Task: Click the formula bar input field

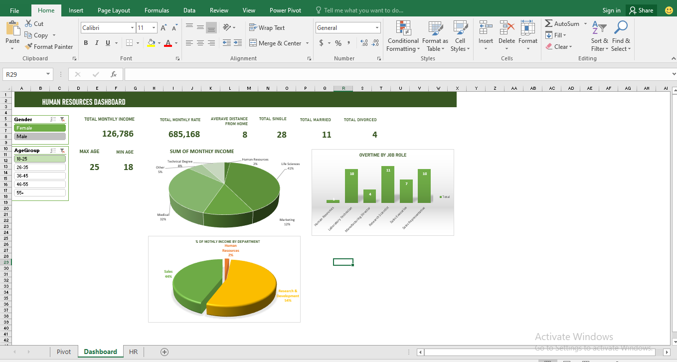Action: click(x=396, y=74)
